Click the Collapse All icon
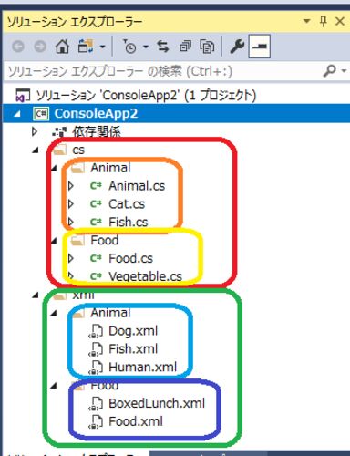The image size is (350, 456). tap(185, 47)
